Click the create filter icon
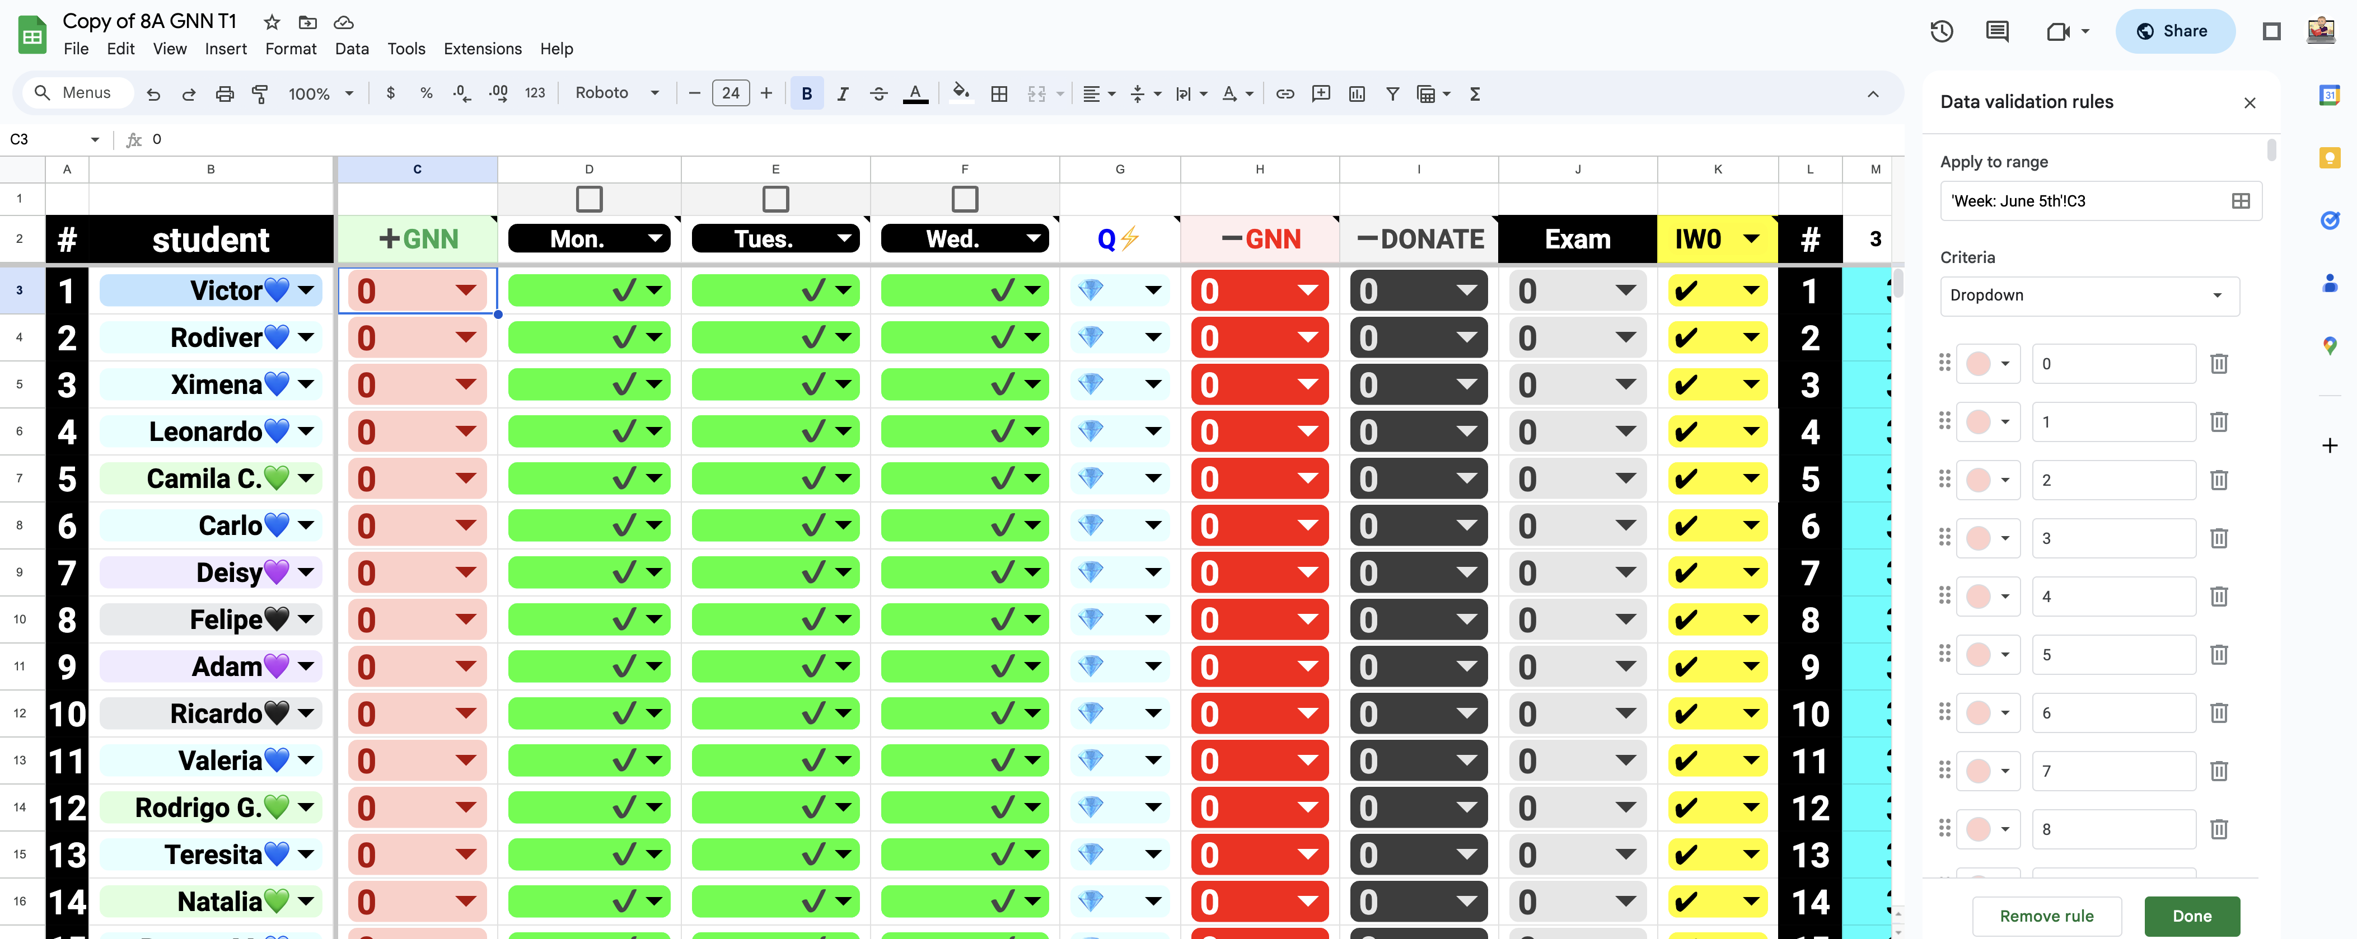Viewport: 2357px width, 939px height. [1392, 93]
